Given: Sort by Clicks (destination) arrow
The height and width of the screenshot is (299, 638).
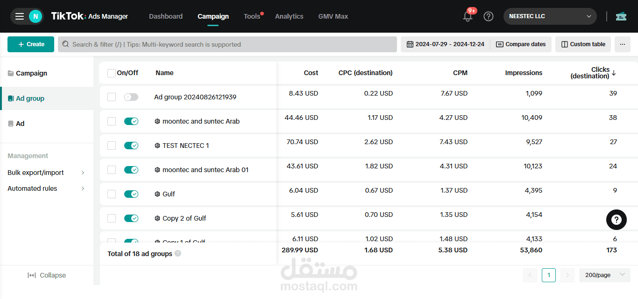Looking at the screenshot, I should (x=614, y=73).
